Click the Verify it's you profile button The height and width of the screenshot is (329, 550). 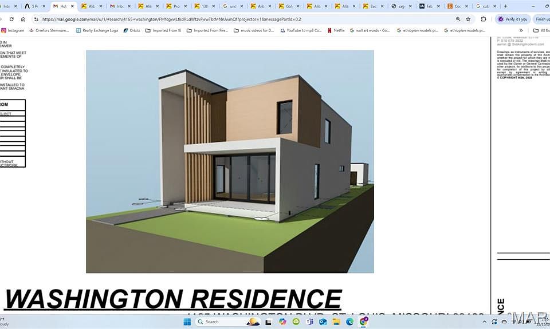(512, 19)
